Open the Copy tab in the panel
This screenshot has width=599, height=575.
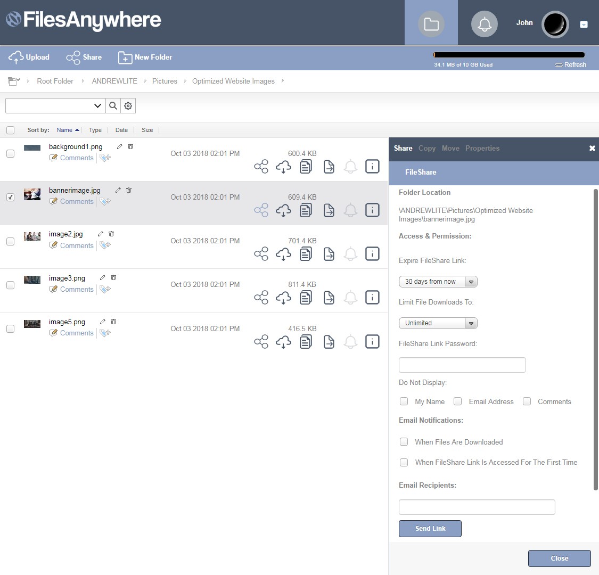click(x=426, y=148)
